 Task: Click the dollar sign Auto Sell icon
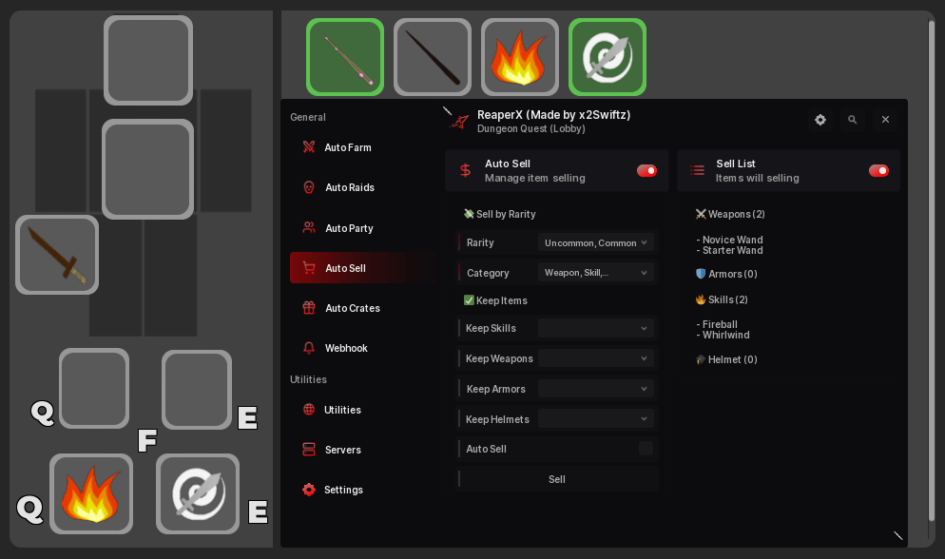tap(465, 170)
